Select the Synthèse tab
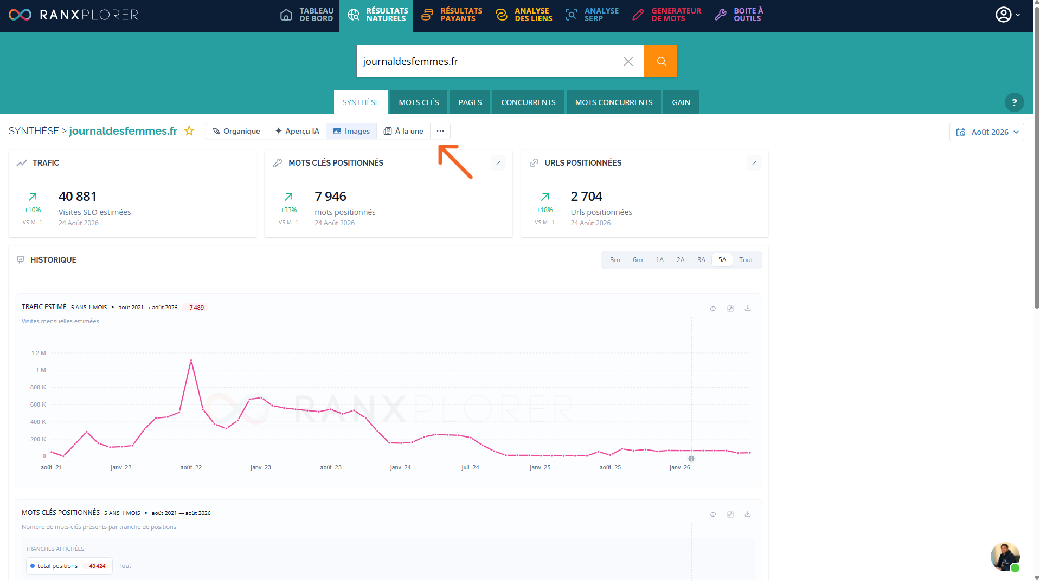 [361, 102]
